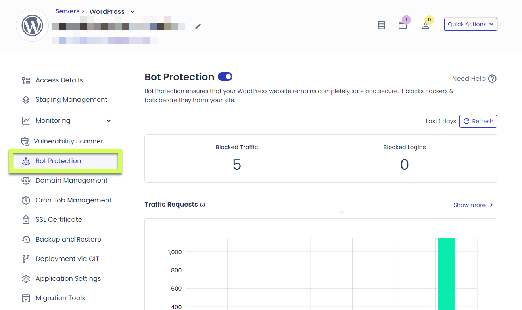Screen dimensions: 522x310
Task: Click the Monitoring chart icon
Action: (x=26, y=121)
